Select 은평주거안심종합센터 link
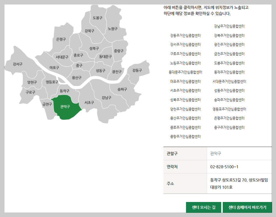 tap(230, 118)
